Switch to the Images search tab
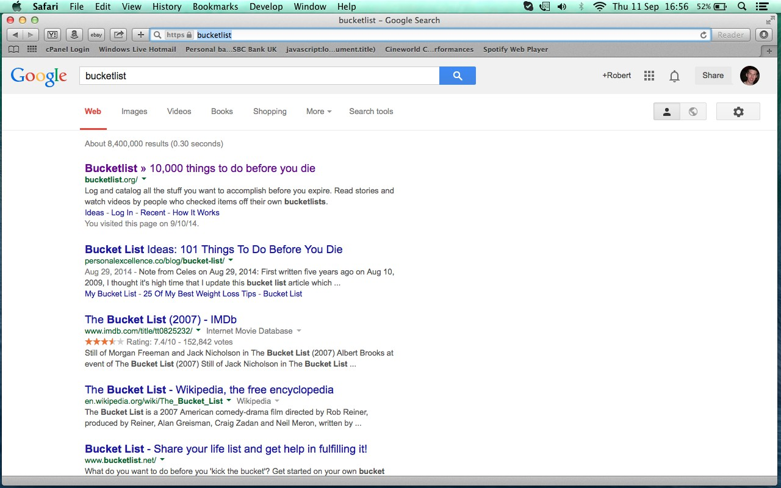 [134, 112]
